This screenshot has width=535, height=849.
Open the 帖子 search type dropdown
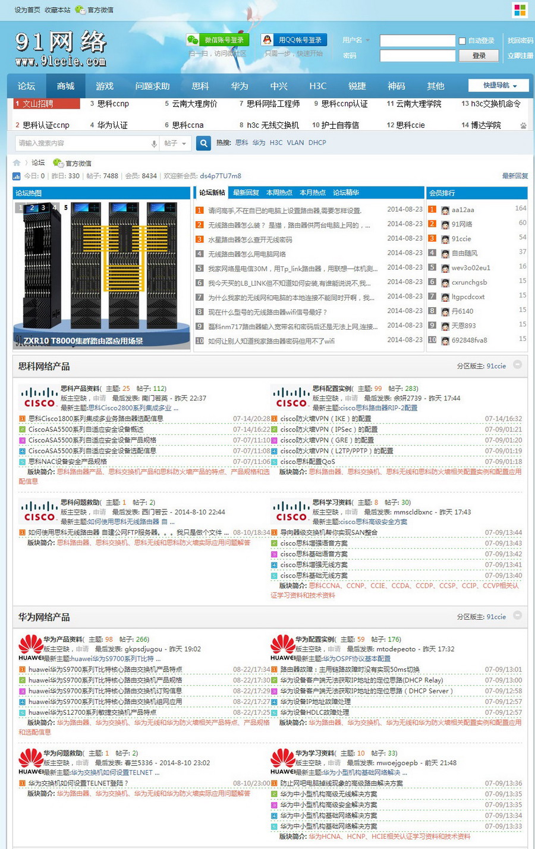pos(175,143)
